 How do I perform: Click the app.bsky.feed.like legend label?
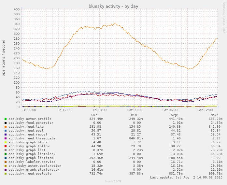pyautogui.click(x=26, y=127)
